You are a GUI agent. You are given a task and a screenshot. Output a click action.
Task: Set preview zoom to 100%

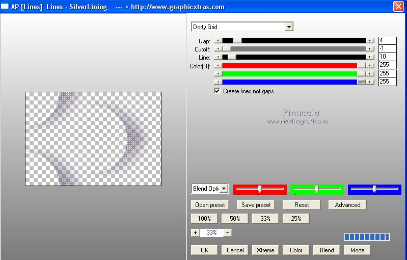click(204, 219)
